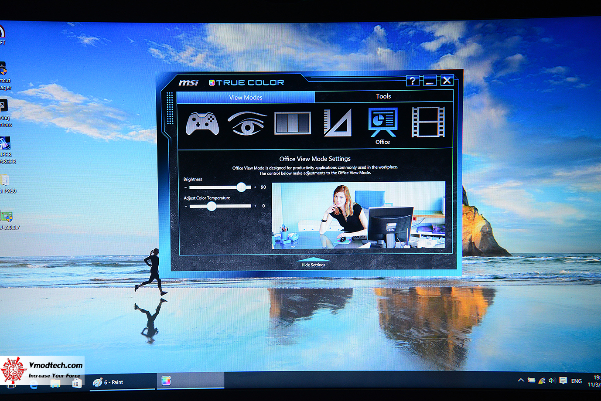Collapse the panel via Hide Settings

click(313, 264)
